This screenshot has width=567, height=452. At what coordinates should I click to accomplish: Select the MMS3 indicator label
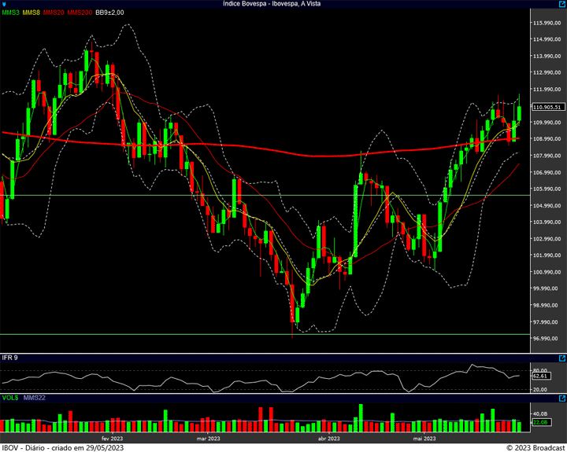click(x=11, y=13)
